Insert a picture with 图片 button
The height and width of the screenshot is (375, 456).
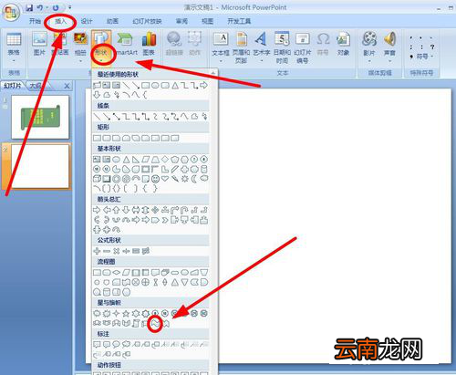pos(39,44)
